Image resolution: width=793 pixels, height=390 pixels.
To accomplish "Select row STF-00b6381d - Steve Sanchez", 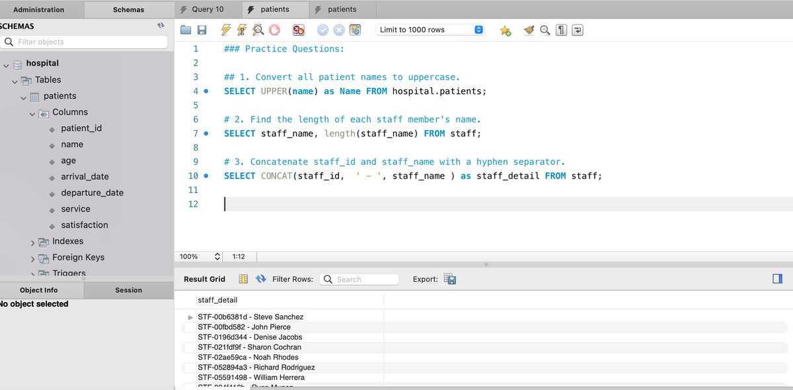I will (x=250, y=317).
